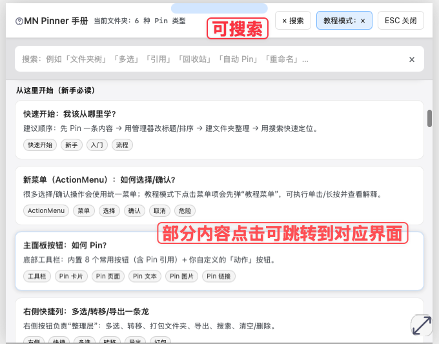Clear the search field with the × icon
Image resolution: width=439 pixels, height=344 pixels.
tap(411, 59)
